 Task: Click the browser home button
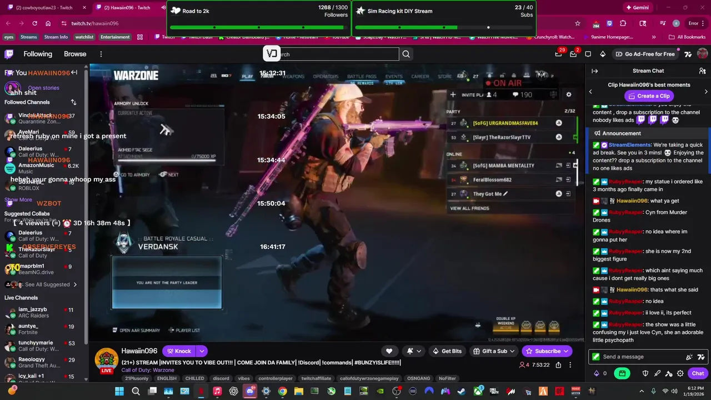coord(48,23)
